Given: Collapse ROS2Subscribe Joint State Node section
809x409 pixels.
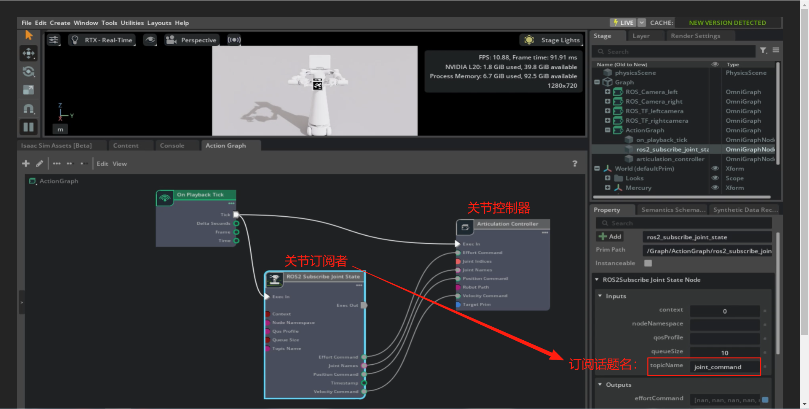Looking at the screenshot, I should point(597,280).
